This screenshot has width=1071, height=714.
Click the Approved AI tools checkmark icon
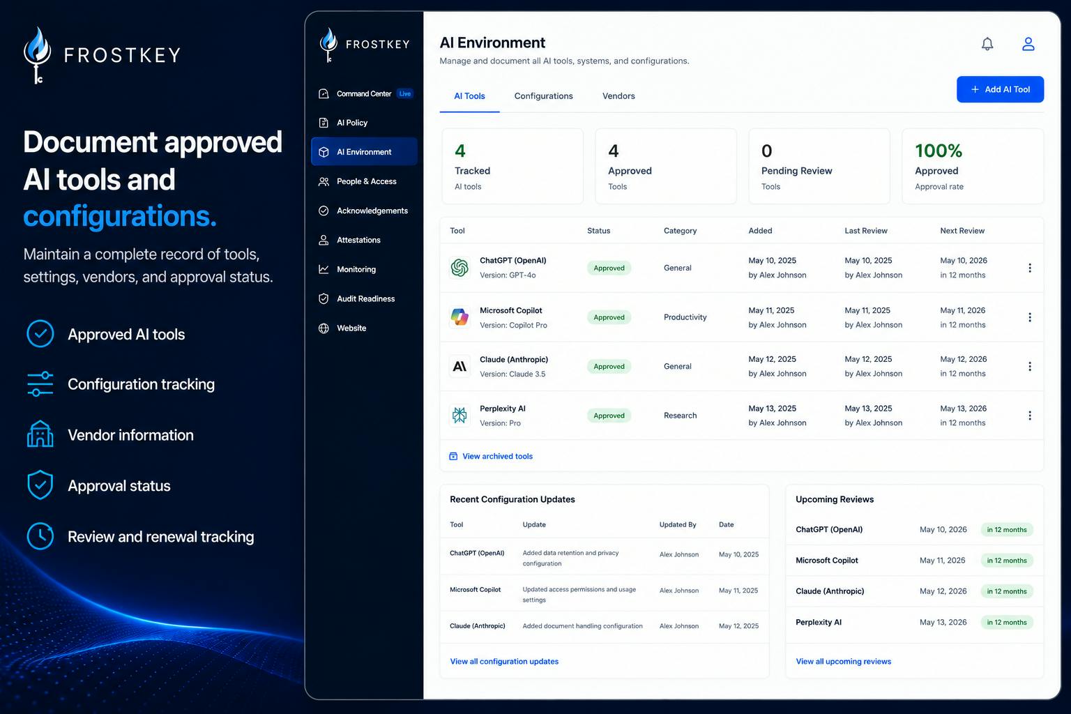pos(40,334)
